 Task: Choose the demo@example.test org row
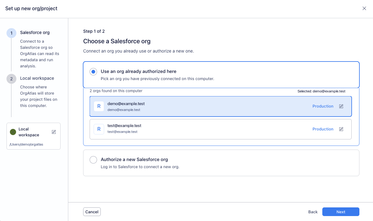[x=221, y=106]
